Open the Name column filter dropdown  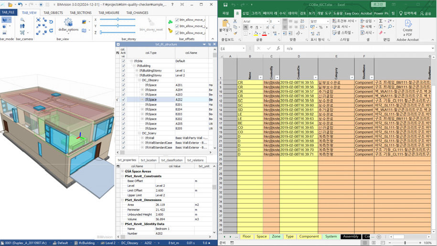click(260, 78)
